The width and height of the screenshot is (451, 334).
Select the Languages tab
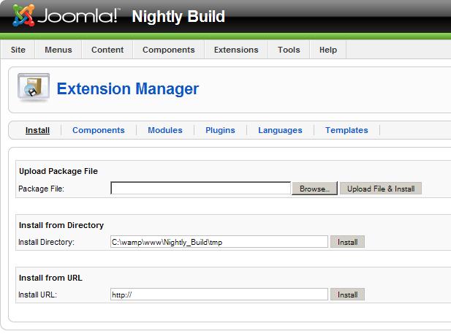pos(280,130)
